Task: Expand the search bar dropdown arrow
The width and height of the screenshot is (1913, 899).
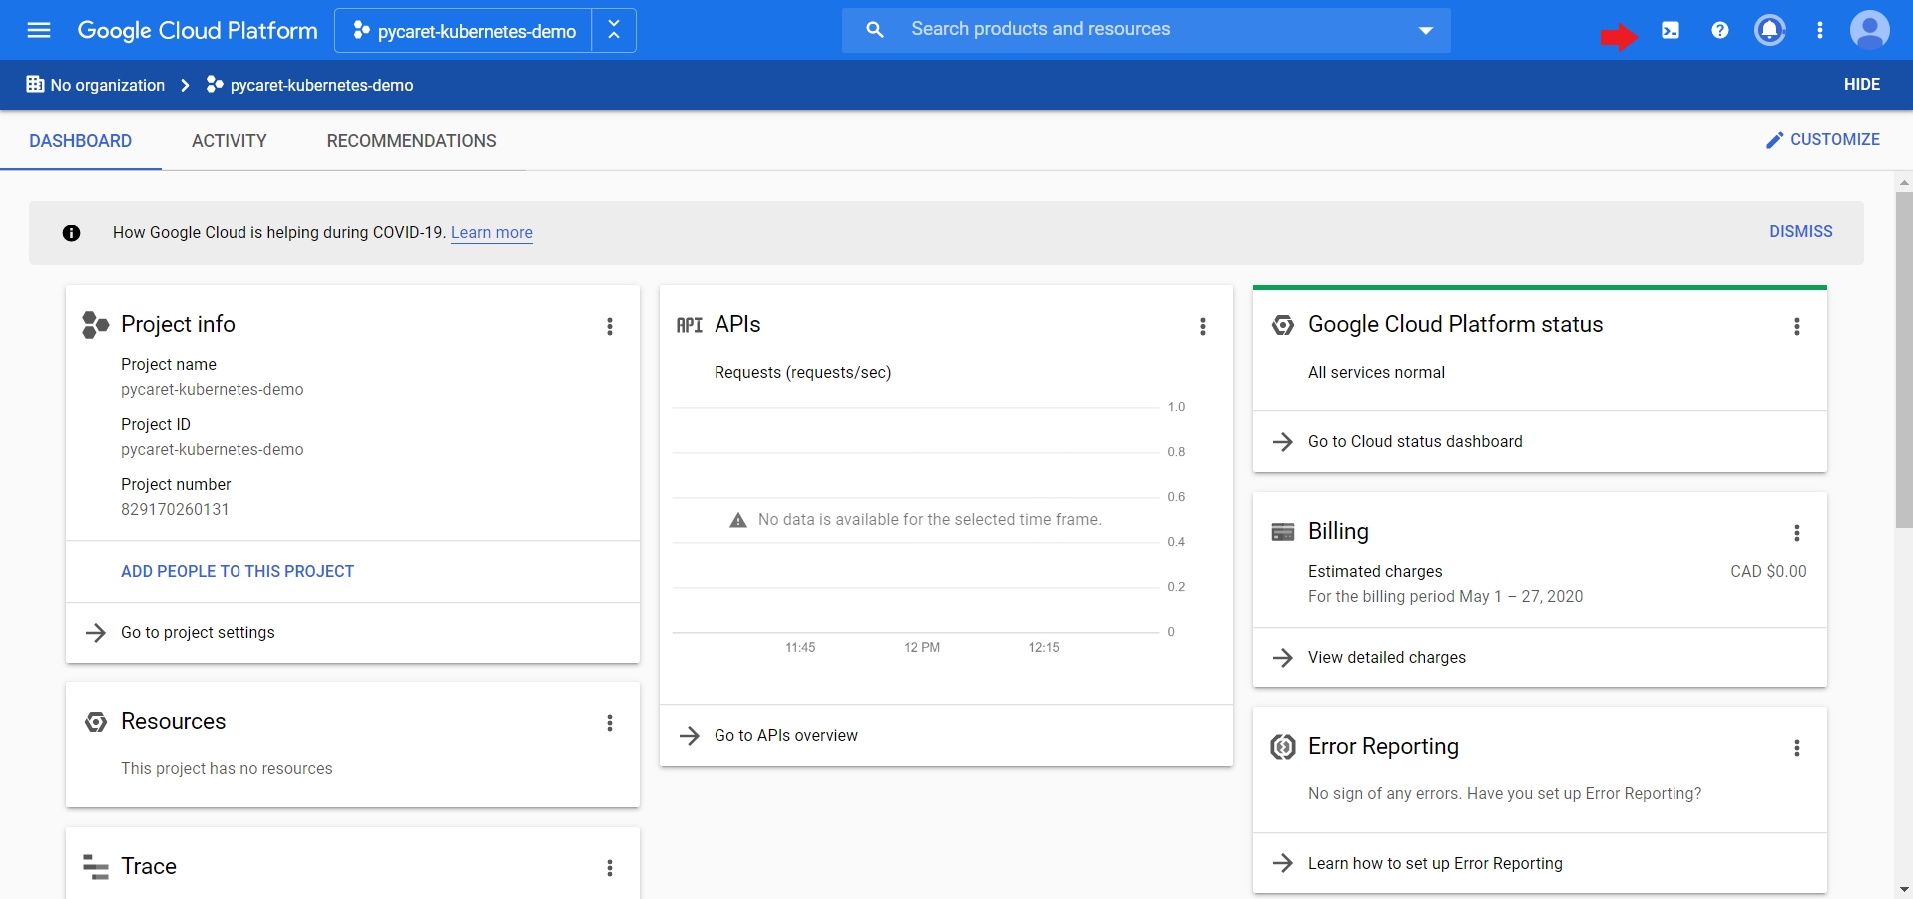Action: [1425, 31]
